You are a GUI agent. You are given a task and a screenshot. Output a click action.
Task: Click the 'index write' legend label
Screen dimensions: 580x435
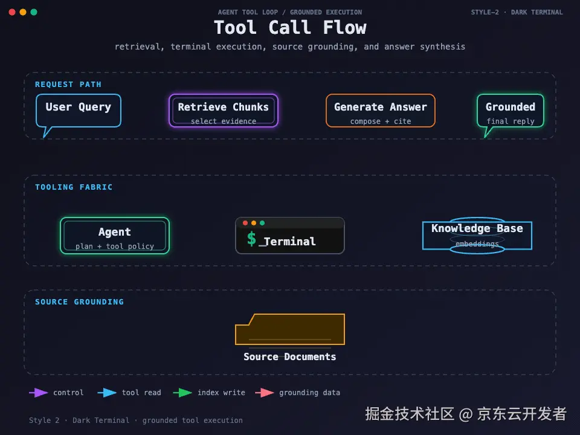pos(221,393)
